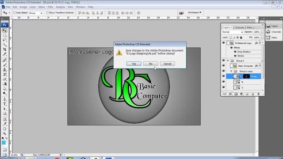This screenshot has width=283, height=159.
Task: Add a layer mask from the panel bottom
Action: point(236,94)
